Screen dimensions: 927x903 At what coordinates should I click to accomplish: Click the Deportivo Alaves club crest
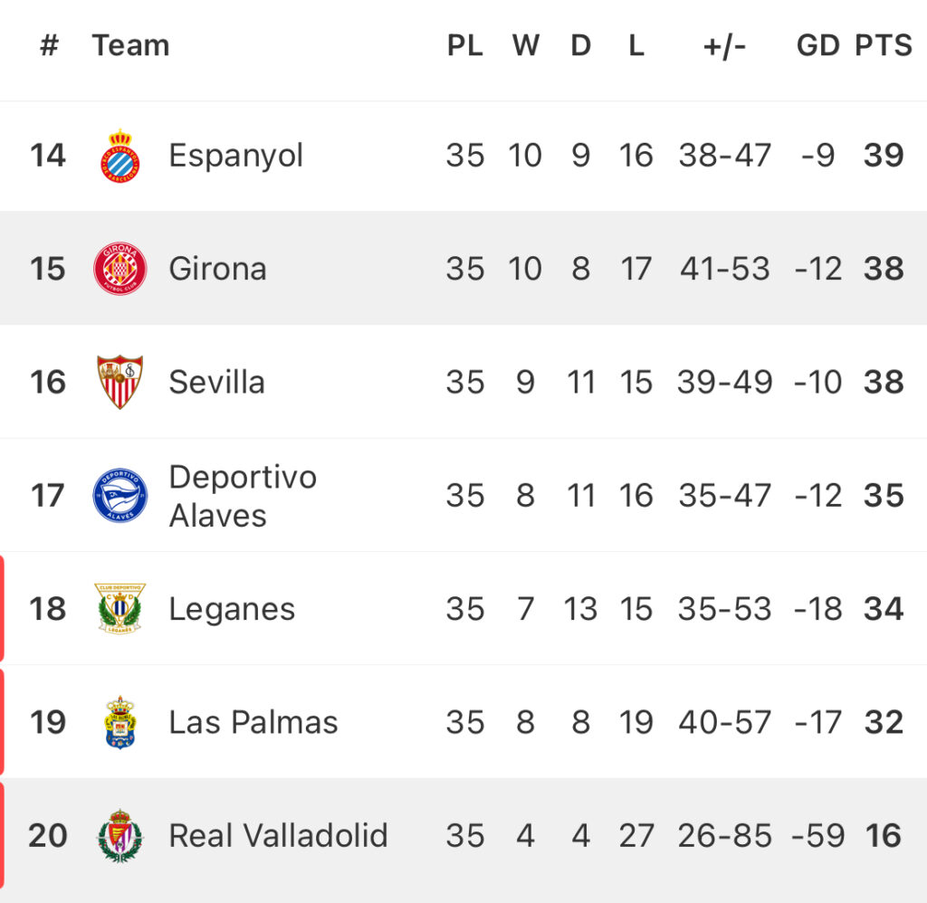120,495
